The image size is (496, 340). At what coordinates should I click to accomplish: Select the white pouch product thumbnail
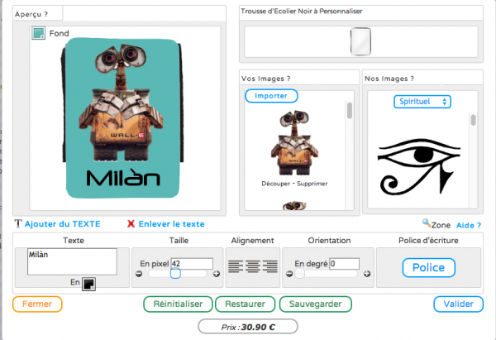coord(360,41)
